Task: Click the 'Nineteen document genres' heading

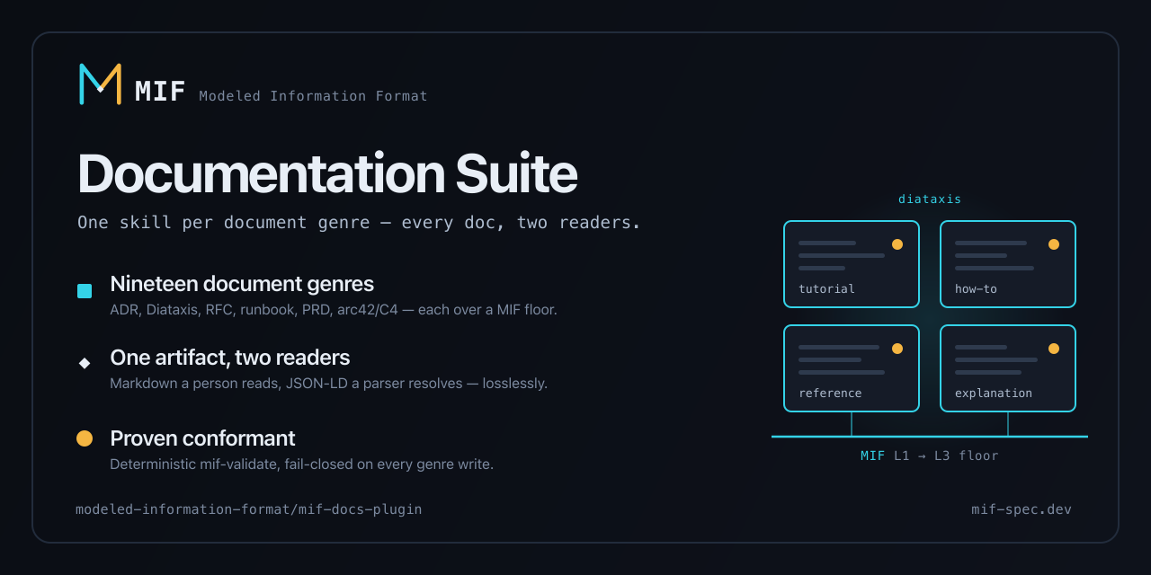Action: tap(242, 284)
